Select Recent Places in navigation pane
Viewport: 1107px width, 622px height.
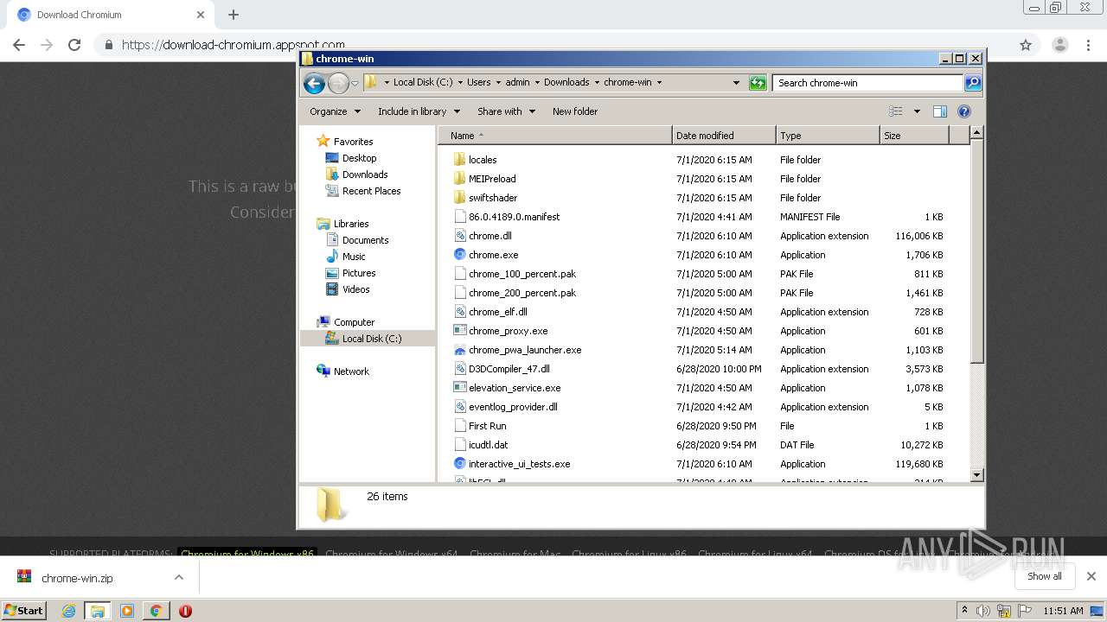(x=371, y=191)
